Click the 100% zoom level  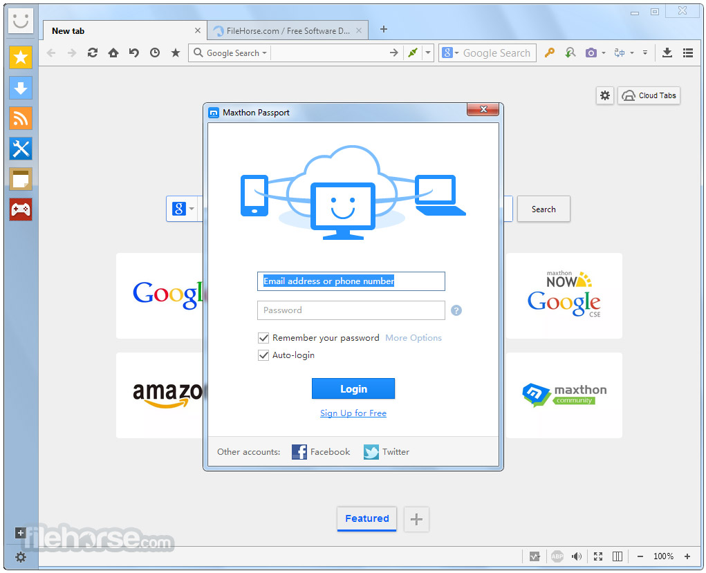click(664, 557)
